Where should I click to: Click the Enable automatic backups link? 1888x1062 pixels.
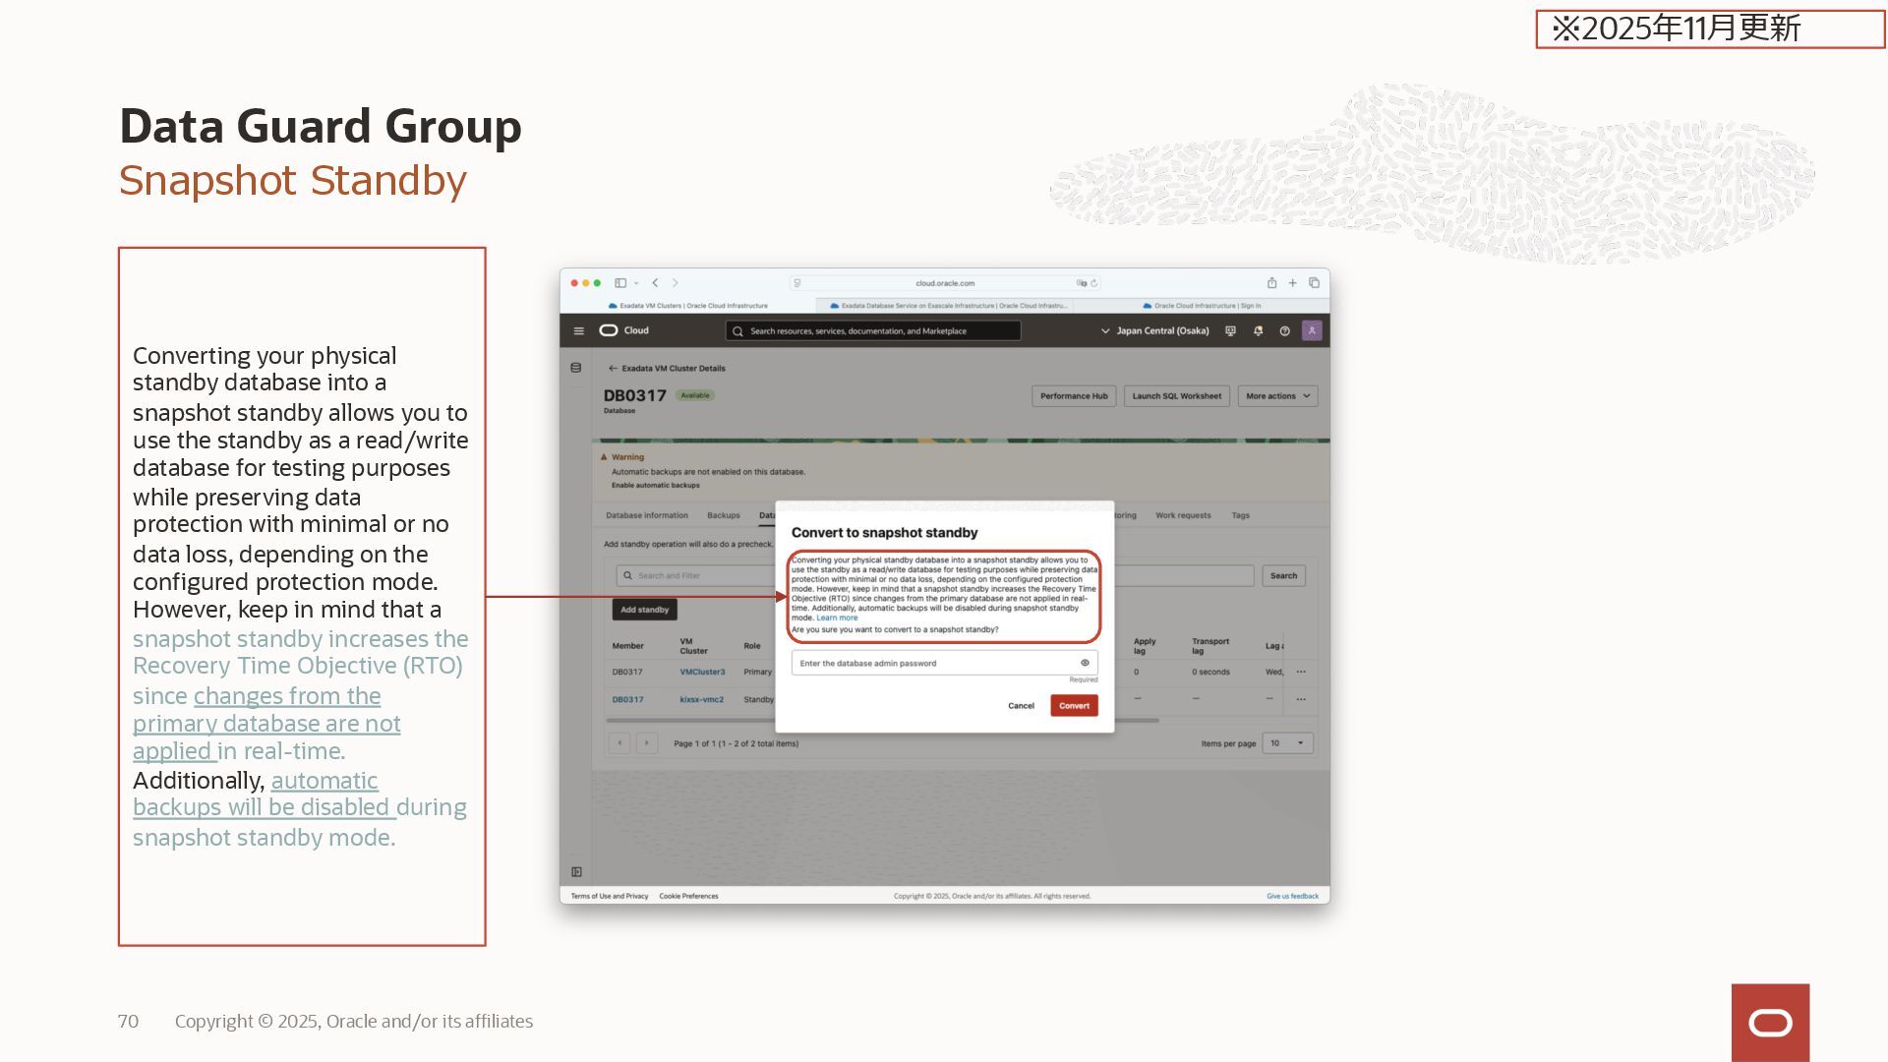[x=656, y=486]
